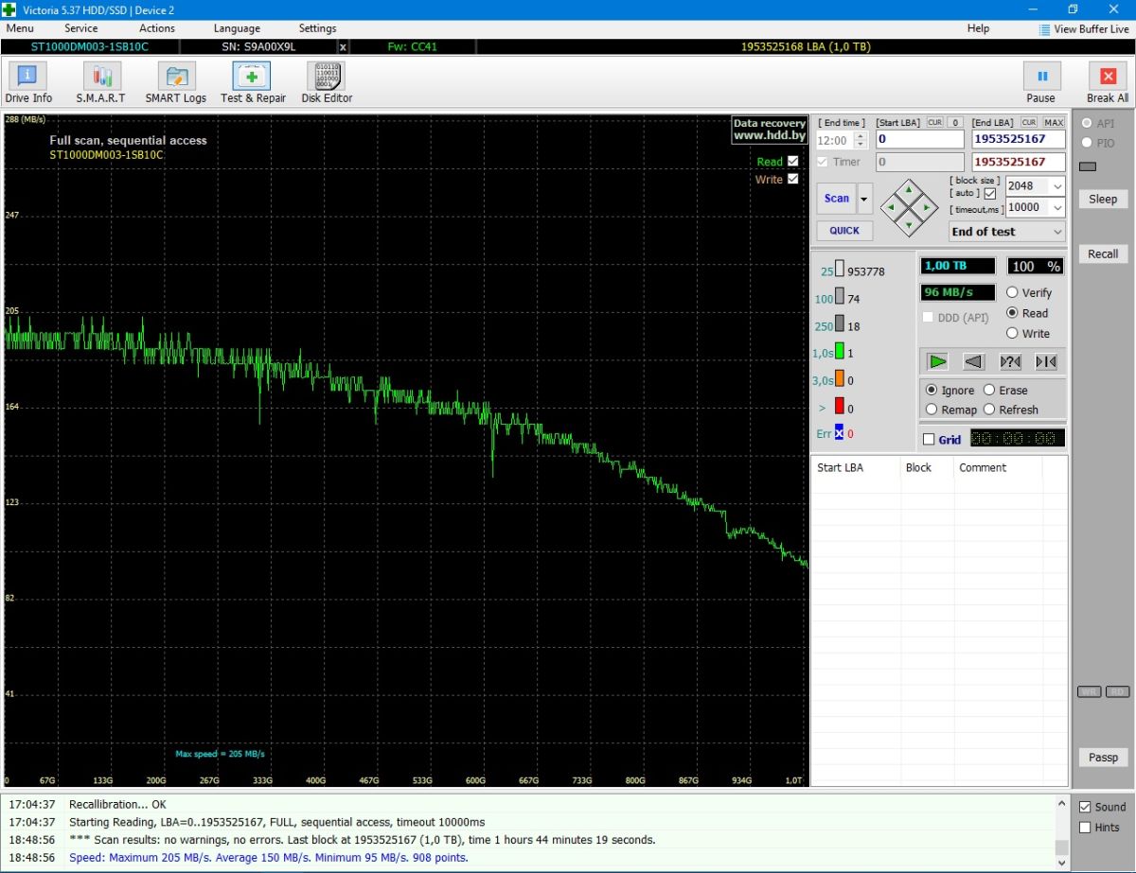Select the Verify radio button
The image size is (1136, 873).
coord(1013,292)
